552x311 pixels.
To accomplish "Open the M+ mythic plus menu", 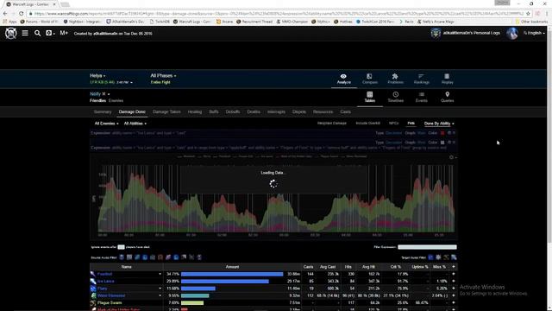I will pyautogui.click(x=64, y=33).
